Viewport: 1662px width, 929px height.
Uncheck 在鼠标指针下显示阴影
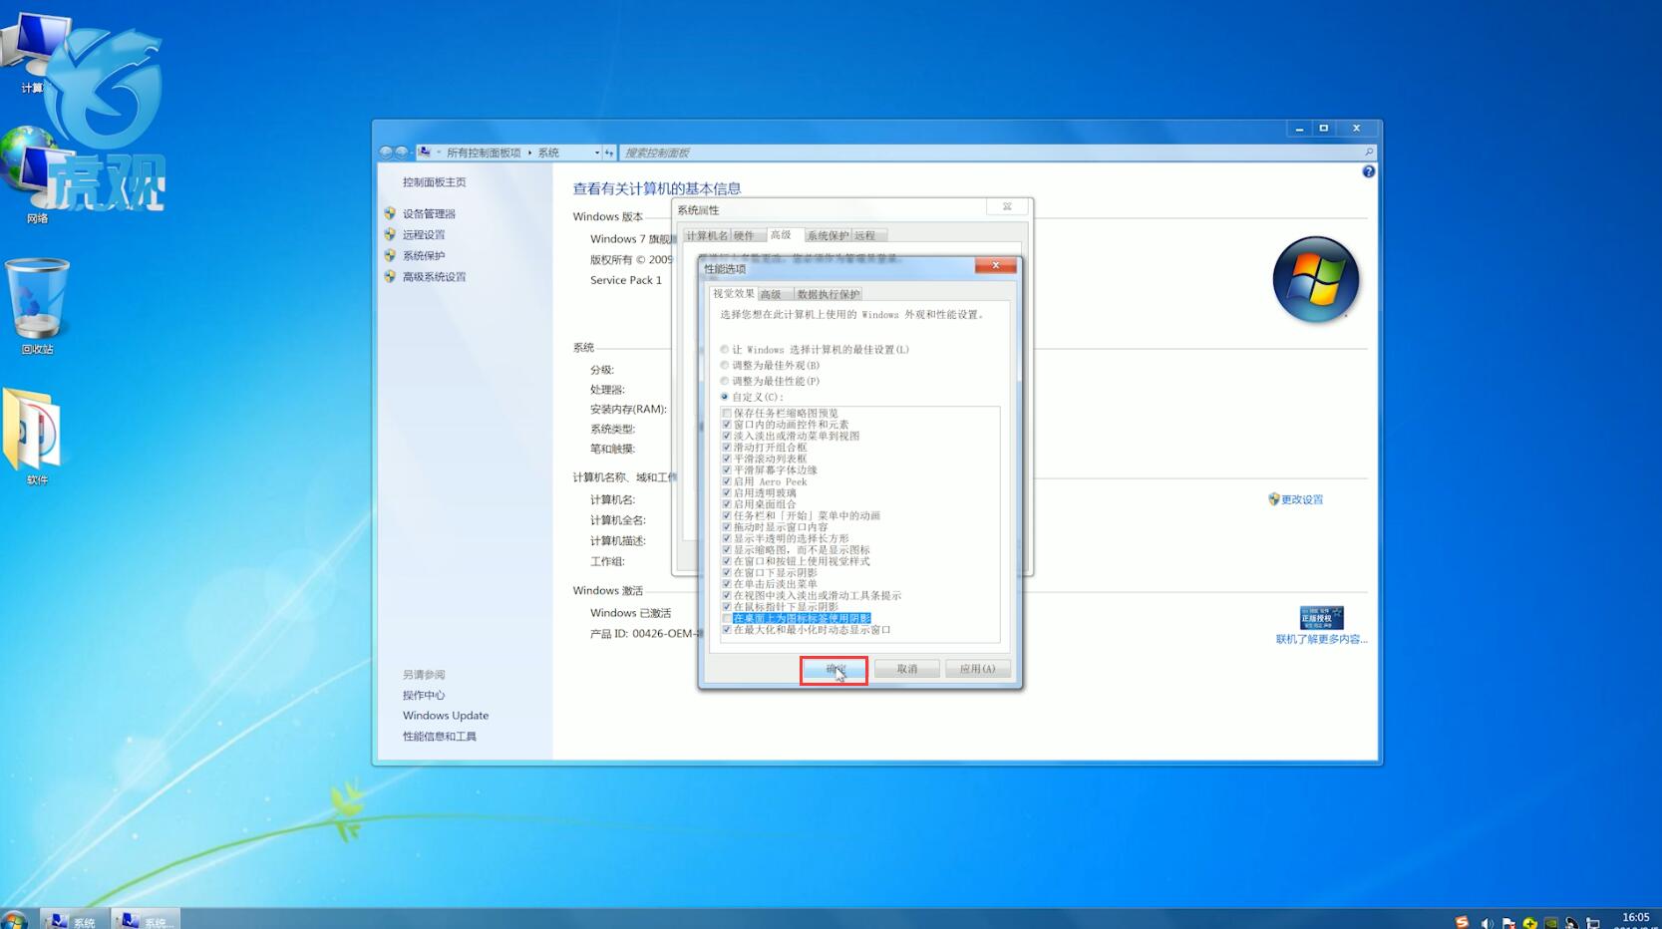(727, 607)
